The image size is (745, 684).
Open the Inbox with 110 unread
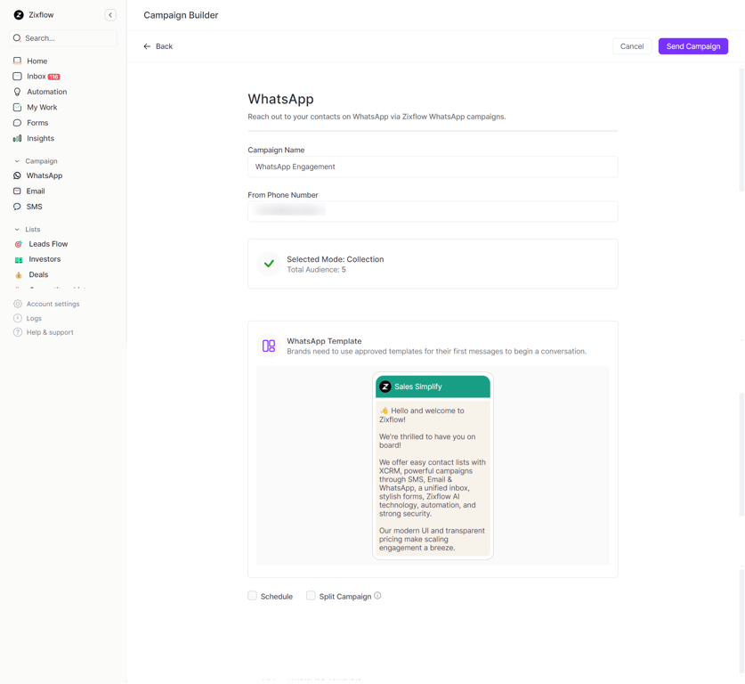coord(37,76)
